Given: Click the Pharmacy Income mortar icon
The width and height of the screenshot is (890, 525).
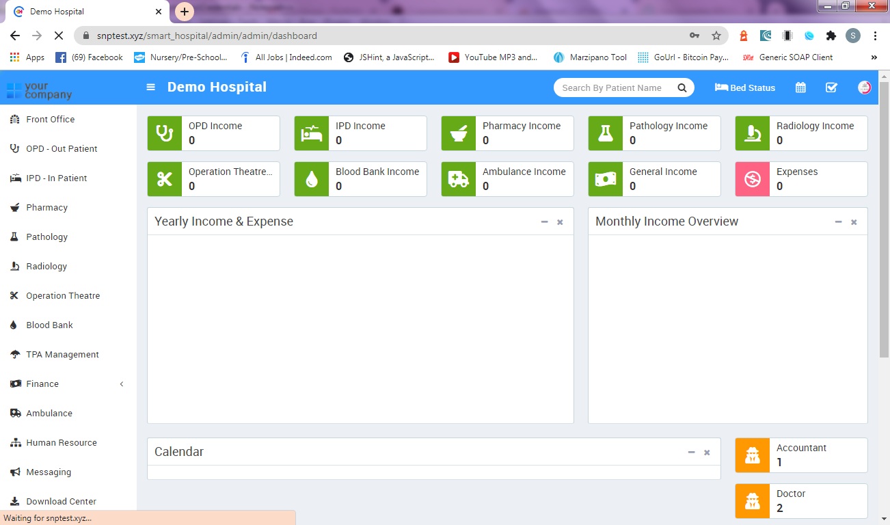Looking at the screenshot, I should tap(459, 133).
